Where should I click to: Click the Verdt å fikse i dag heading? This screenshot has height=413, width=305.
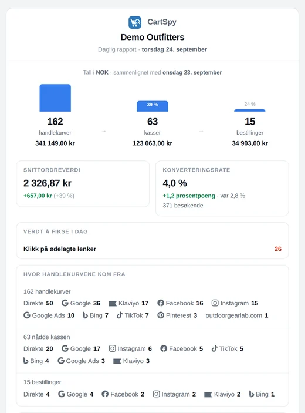[56, 231]
